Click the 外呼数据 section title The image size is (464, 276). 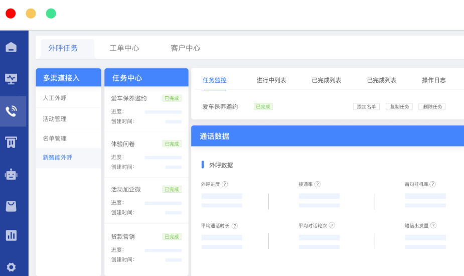coord(221,165)
